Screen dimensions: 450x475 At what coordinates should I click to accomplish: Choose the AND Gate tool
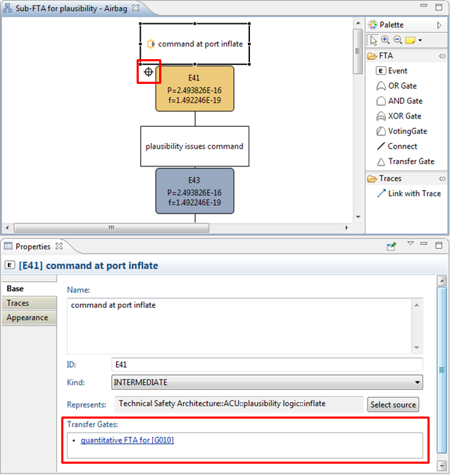[x=399, y=101]
